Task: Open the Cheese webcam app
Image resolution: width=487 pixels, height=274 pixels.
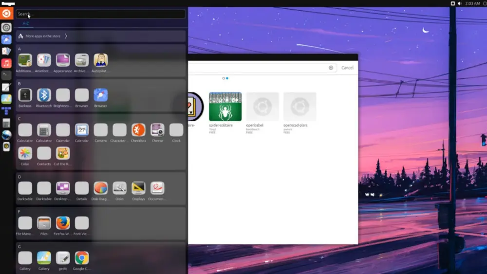Action: (x=157, y=130)
